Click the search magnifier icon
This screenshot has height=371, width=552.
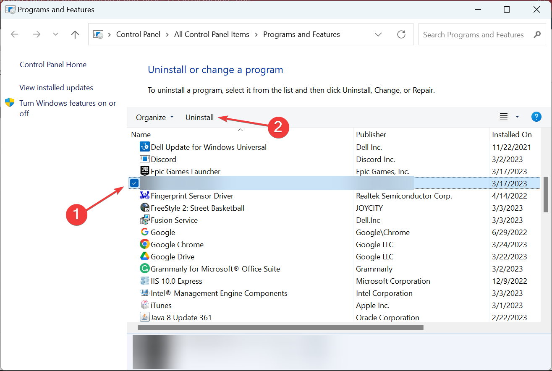pos(537,34)
